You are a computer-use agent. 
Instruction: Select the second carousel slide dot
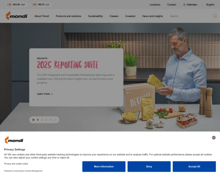pyautogui.click(x=42, y=120)
